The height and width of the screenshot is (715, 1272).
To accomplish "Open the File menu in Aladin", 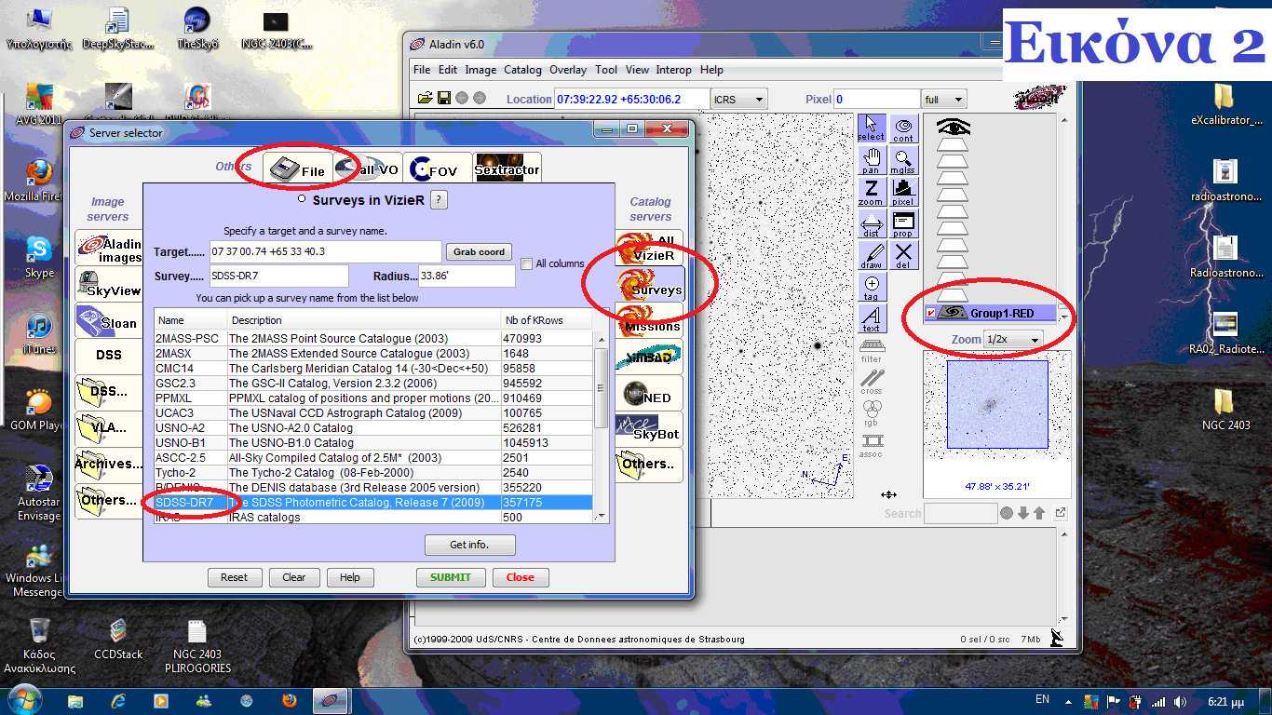I will (x=422, y=70).
